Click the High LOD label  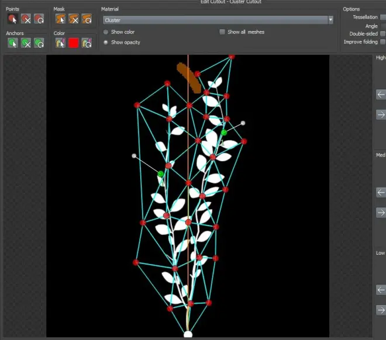[x=381, y=57]
